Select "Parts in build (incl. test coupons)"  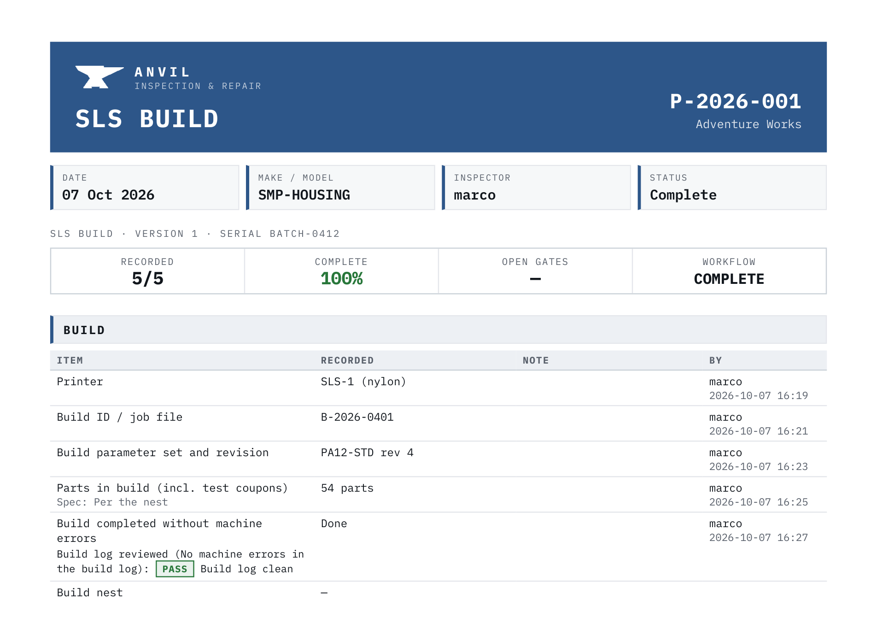(x=172, y=488)
